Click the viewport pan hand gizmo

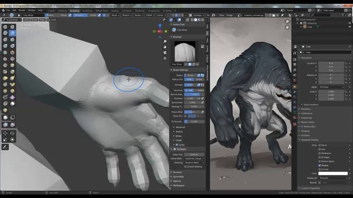tap(165, 47)
